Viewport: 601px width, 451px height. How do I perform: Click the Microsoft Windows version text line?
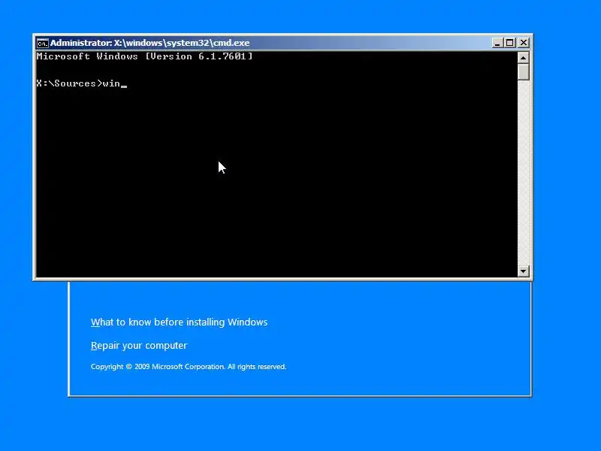[x=144, y=56]
